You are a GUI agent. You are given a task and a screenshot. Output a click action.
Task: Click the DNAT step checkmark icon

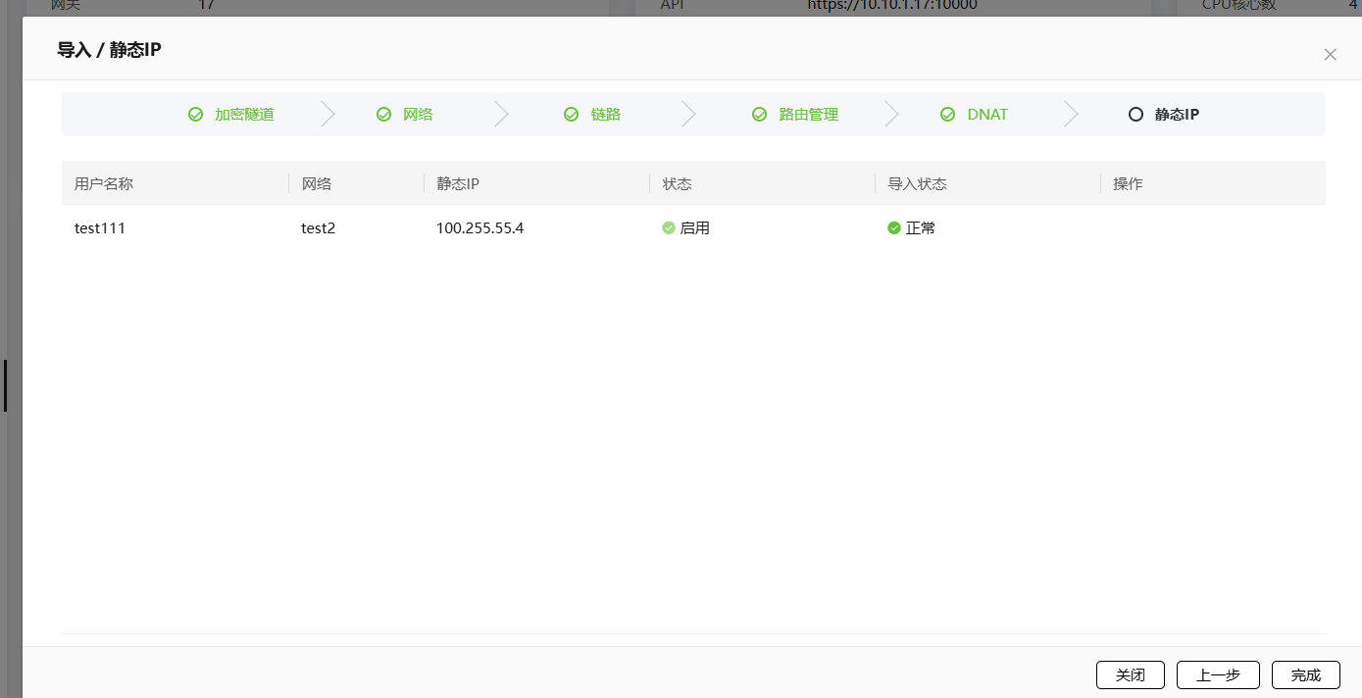[x=947, y=114]
